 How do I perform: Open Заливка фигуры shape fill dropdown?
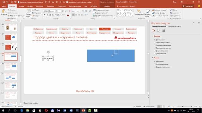click(159, 10)
